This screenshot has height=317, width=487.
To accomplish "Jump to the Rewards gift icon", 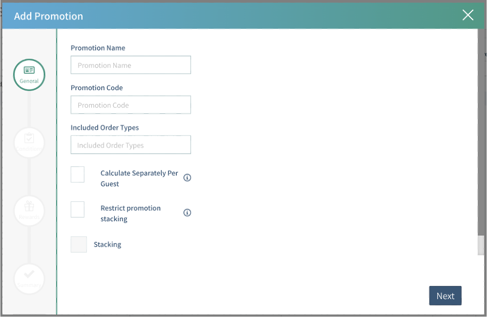I will pyautogui.click(x=29, y=210).
